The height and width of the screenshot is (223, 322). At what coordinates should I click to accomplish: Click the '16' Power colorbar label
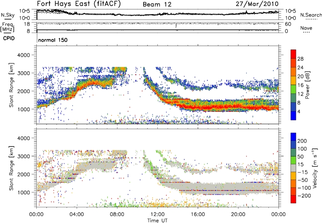point(300,85)
